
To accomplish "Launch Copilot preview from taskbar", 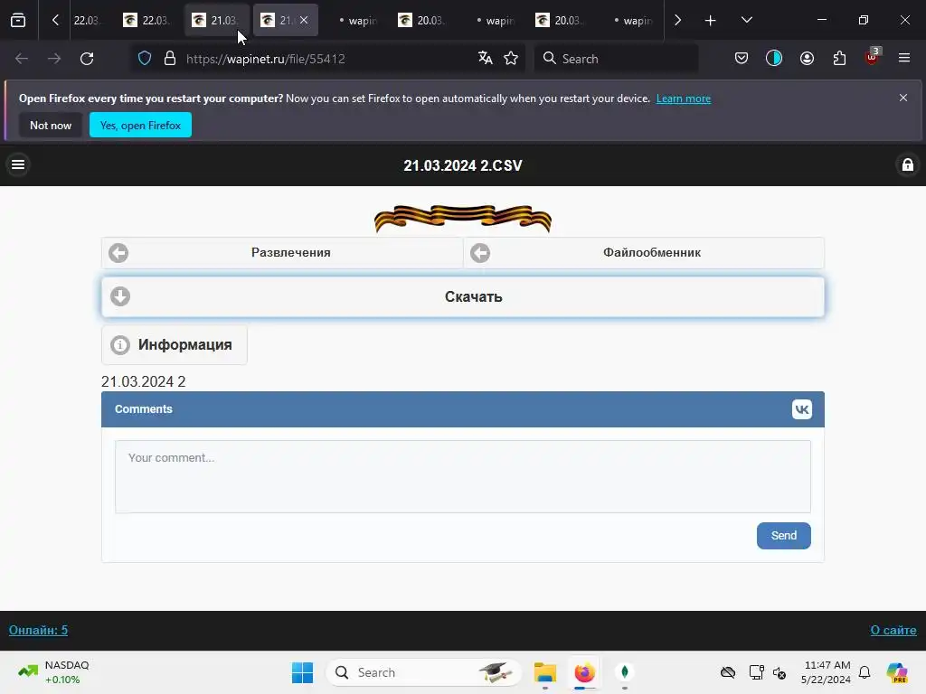I will 897,672.
